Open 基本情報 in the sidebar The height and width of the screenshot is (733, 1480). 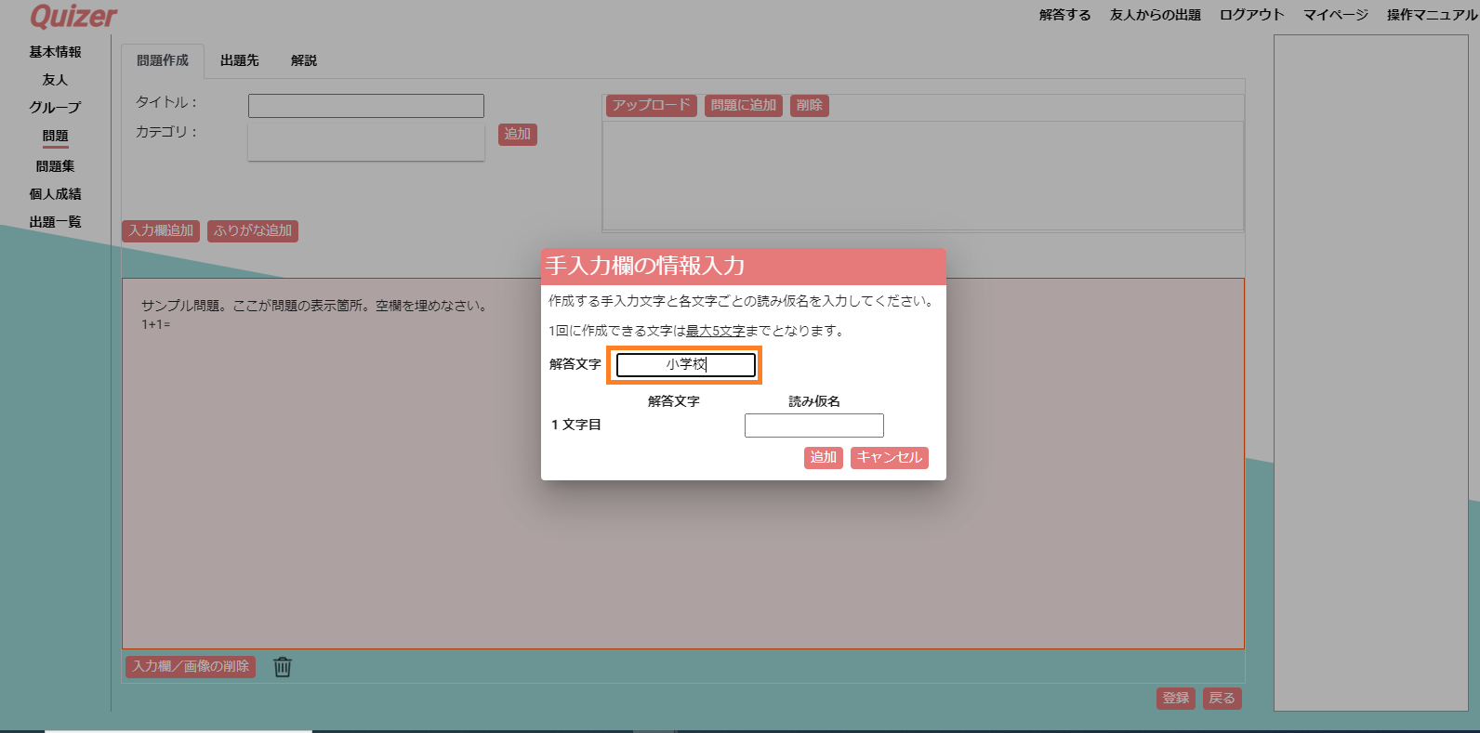(x=55, y=52)
